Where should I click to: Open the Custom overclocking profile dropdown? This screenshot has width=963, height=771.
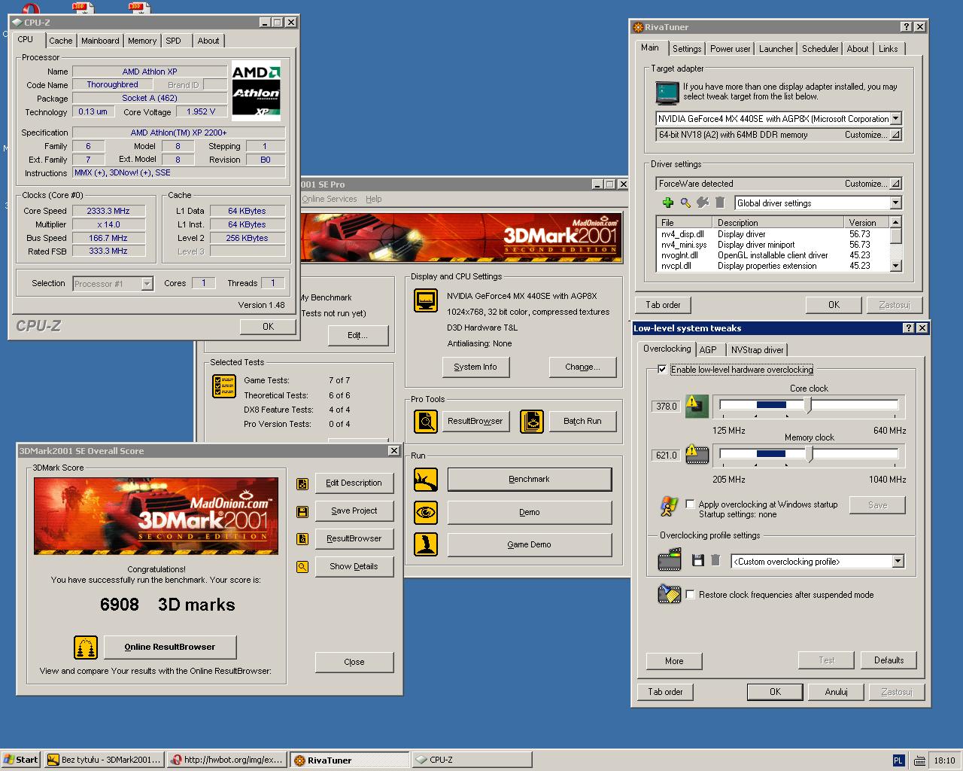coord(898,562)
